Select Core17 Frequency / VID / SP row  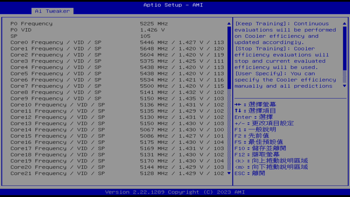click(117, 148)
